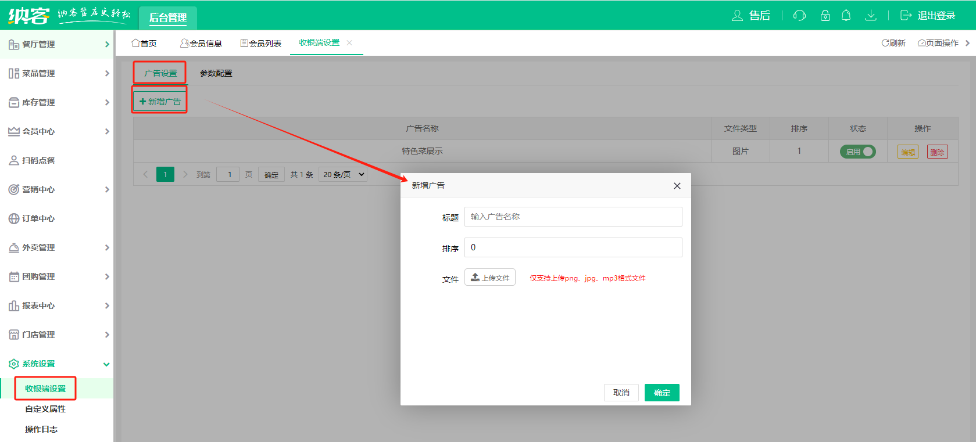Click the next page arrow
Viewport: 976px width, 442px height.
(185, 174)
